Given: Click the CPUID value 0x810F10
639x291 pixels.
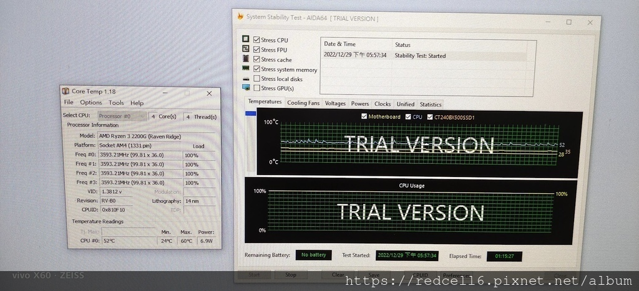Looking at the screenshot, I should point(116,210).
